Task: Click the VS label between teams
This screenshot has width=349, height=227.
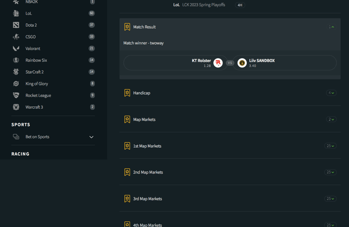Action: click(x=230, y=63)
